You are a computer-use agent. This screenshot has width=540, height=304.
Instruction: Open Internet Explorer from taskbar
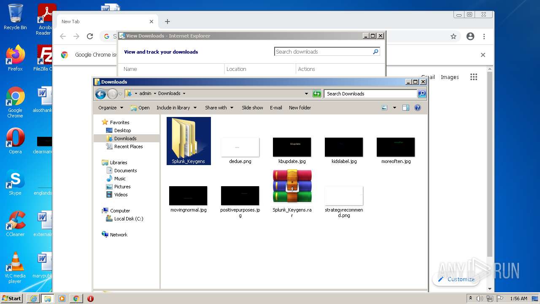tap(33, 299)
